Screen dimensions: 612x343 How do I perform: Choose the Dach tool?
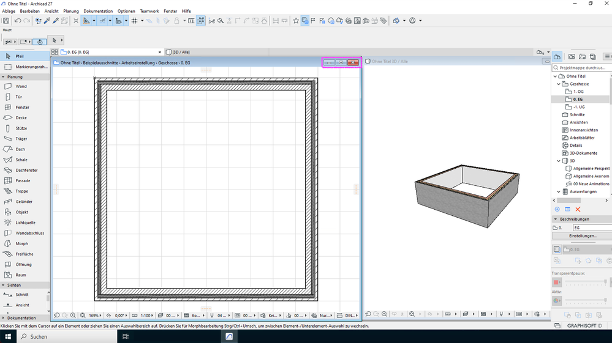(x=20, y=149)
